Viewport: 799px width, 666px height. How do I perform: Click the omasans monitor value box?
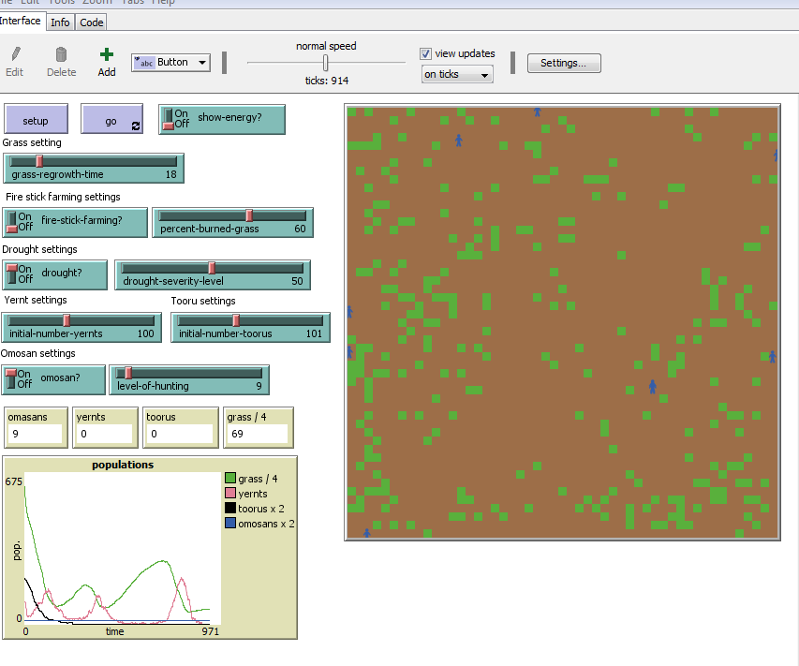click(x=36, y=434)
